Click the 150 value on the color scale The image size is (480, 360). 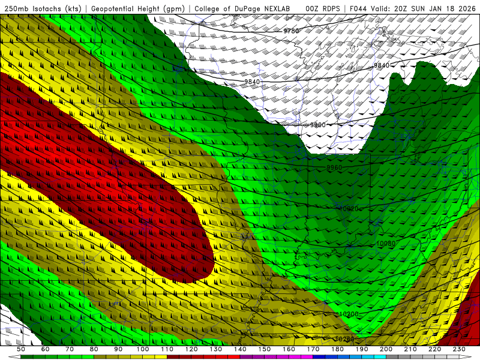[264, 349]
